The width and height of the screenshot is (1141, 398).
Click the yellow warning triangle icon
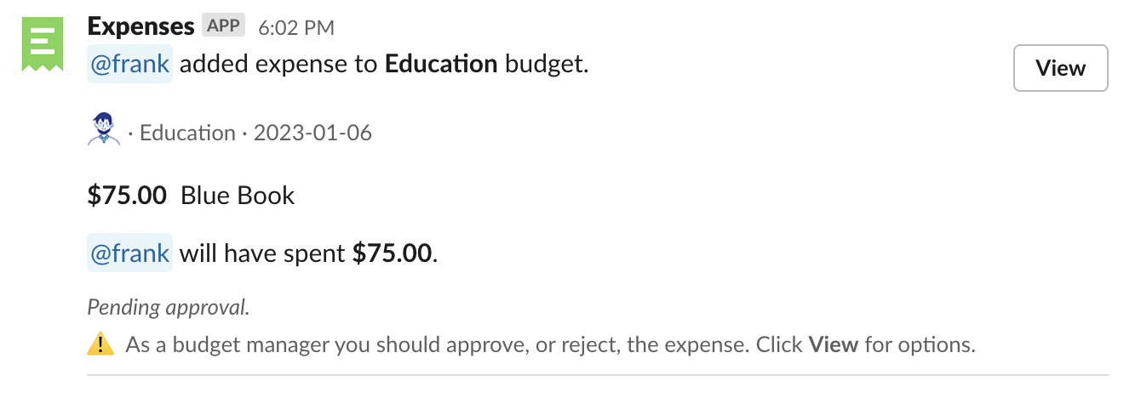coord(100,344)
